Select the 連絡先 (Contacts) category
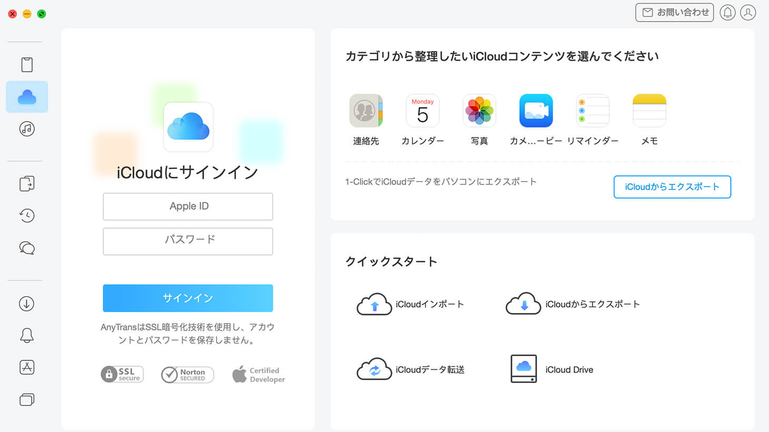The width and height of the screenshot is (769, 432). [366, 111]
